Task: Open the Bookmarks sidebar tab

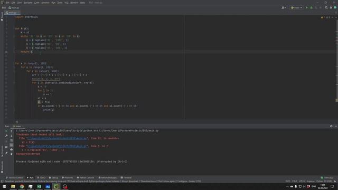Action: click(2, 167)
